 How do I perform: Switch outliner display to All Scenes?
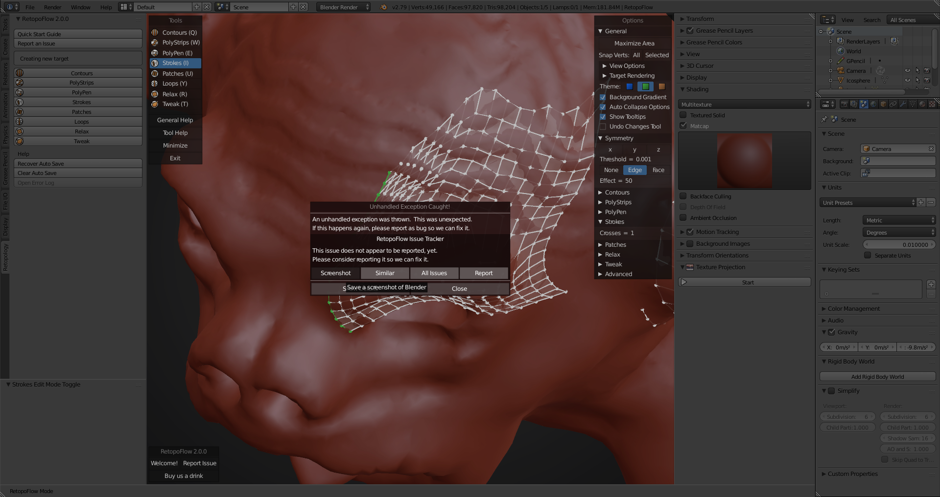(903, 20)
